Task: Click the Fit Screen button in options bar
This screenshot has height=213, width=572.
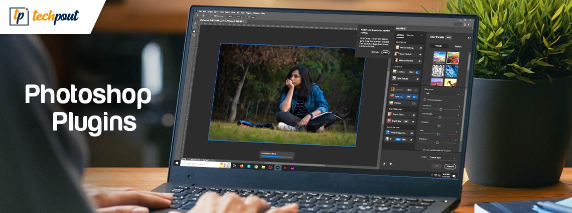Action: pos(240,16)
